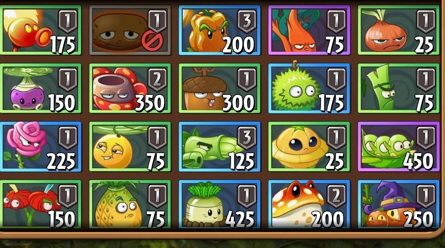The height and width of the screenshot is (248, 445).
Task: Select the purple turnip plant costing 150
Action: tap(40, 89)
